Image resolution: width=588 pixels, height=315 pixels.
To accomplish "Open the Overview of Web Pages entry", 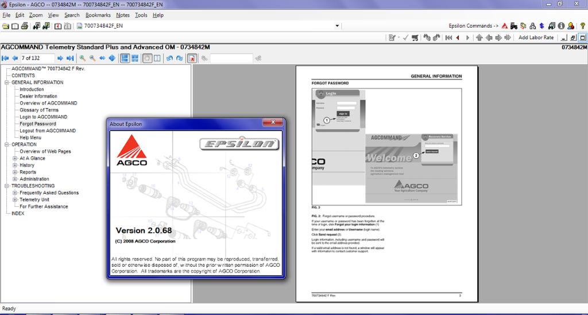I will pyautogui.click(x=45, y=152).
